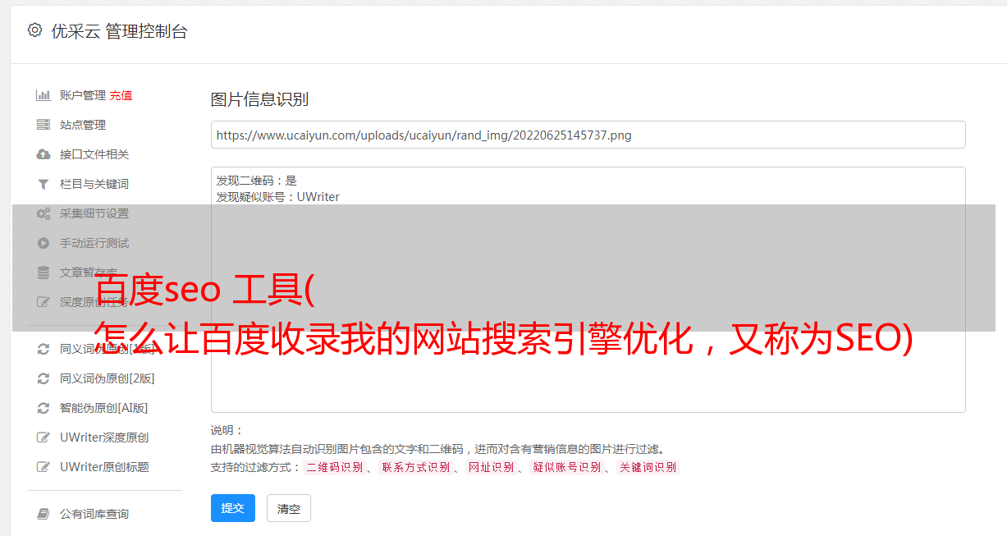This screenshot has width=1007, height=536.
Task: Click the edit icon for 深度原创任务
Action: click(43, 302)
